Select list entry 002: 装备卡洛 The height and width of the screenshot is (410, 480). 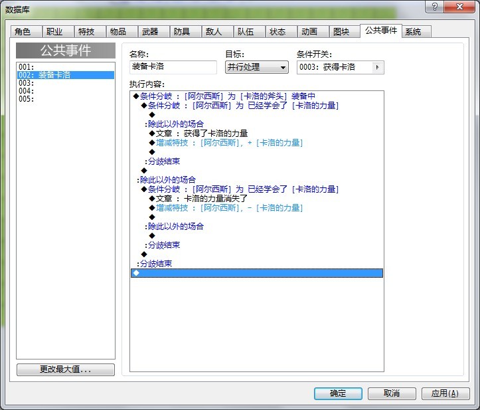click(66, 75)
